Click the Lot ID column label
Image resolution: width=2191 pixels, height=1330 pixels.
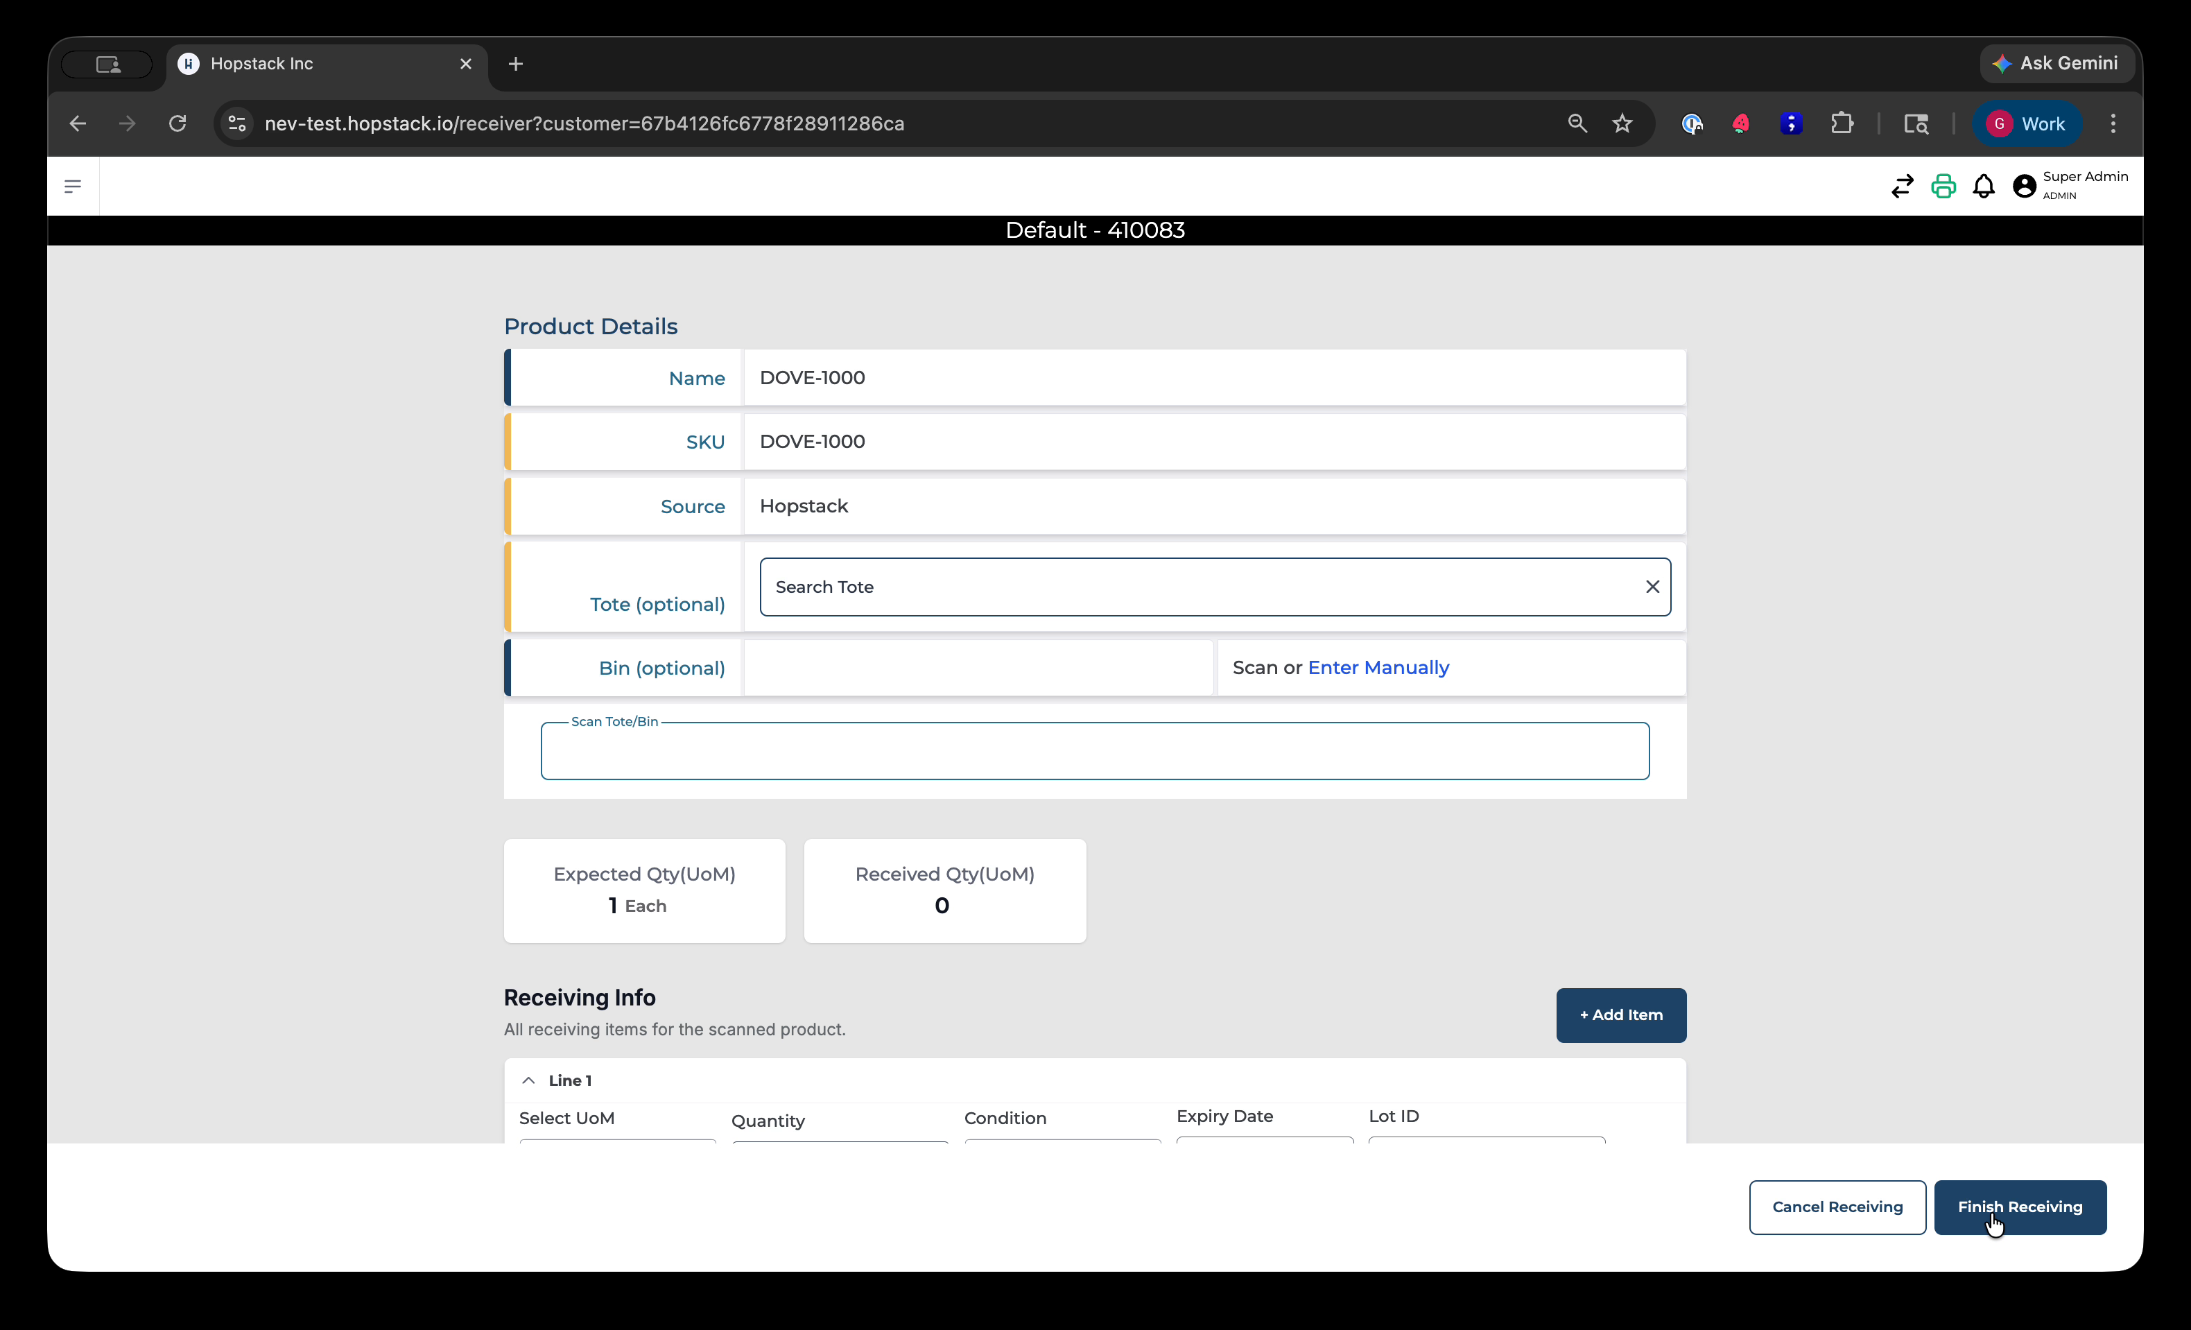click(1394, 1116)
